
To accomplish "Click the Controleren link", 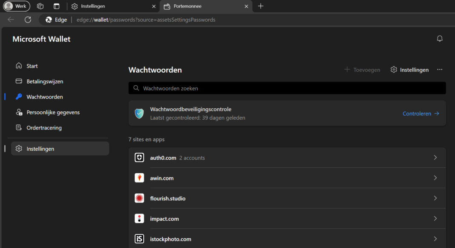I will click(x=417, y=113).
